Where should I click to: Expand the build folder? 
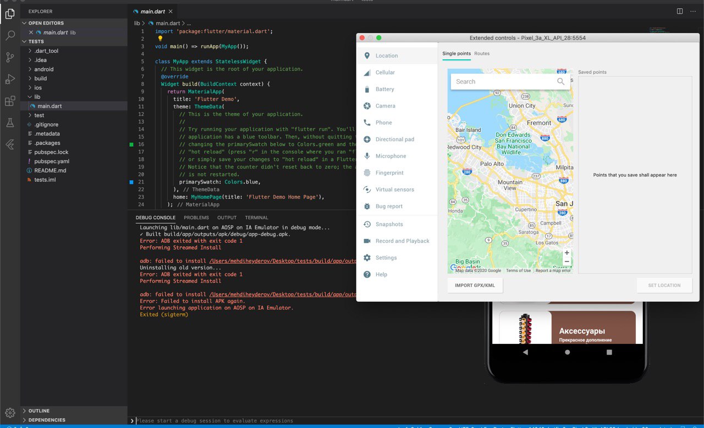pos(74,79)
